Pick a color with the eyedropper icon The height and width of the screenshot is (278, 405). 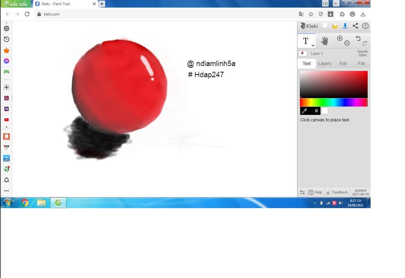tap(305, 111)
